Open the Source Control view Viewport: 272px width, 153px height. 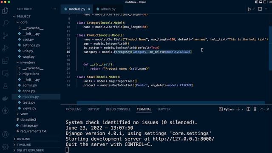pos(6,36)
